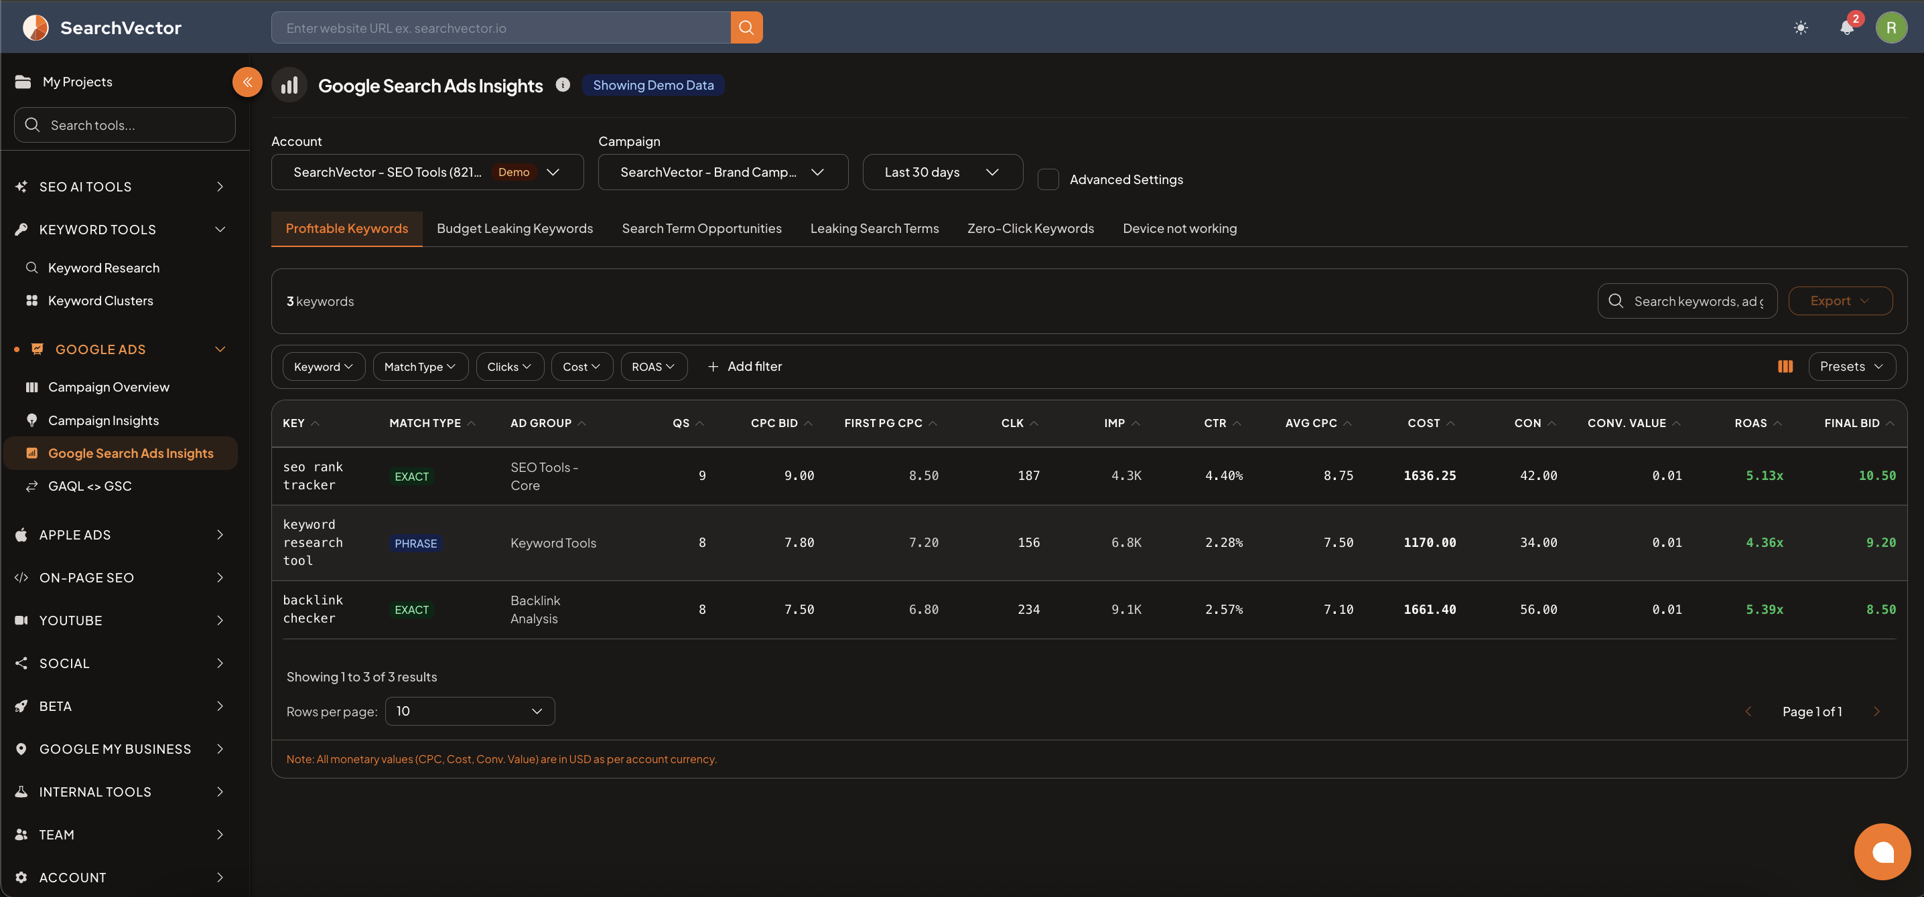Image resolution: width=1924 pixels, height=897 pixels.
Task: Open the Keyword filter dropdown
Action: tap(324, 366)
